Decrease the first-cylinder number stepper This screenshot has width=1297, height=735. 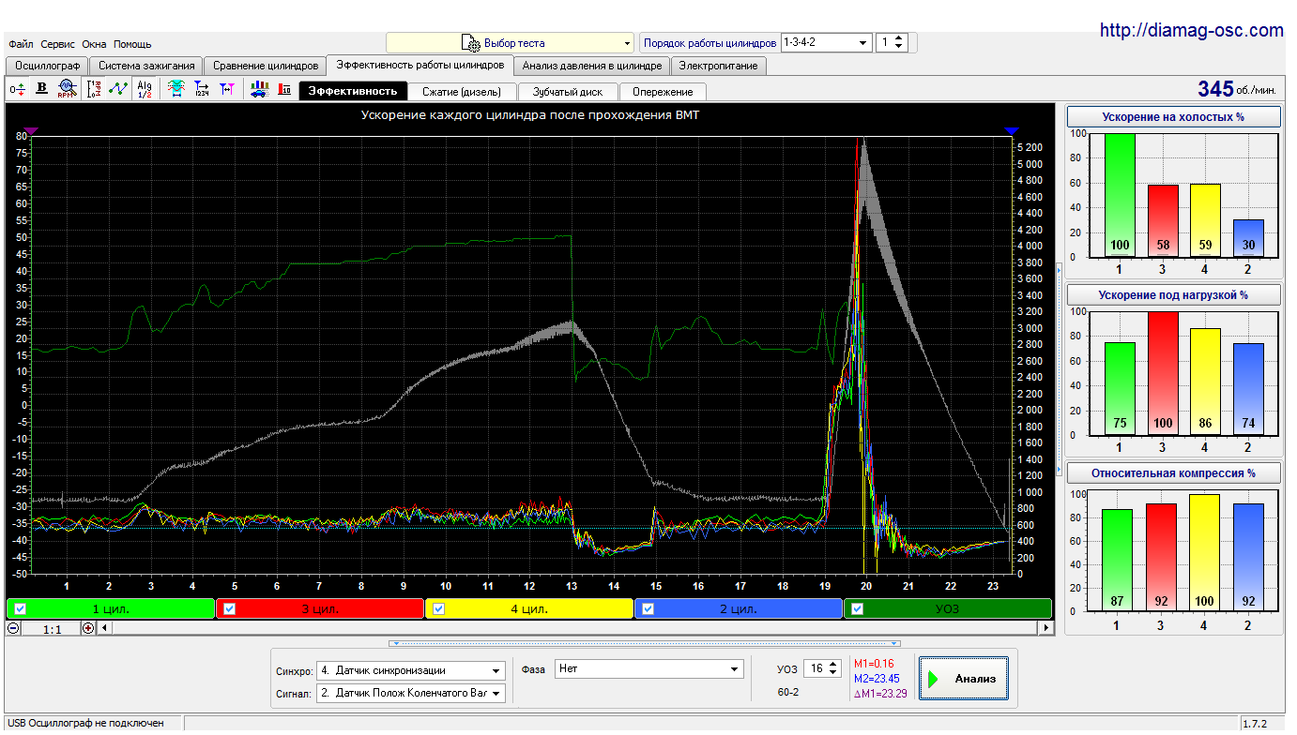click(x=899, y=48)
